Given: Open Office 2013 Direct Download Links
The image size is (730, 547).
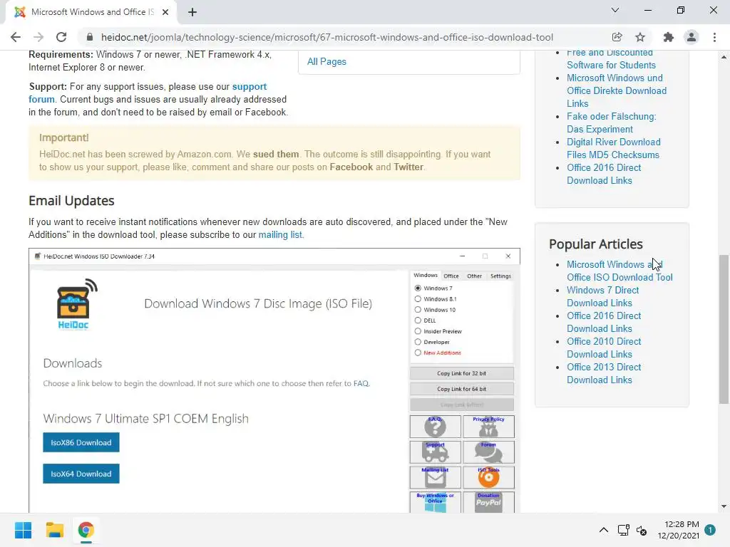Looking at the screenshot, I should 604,373.
